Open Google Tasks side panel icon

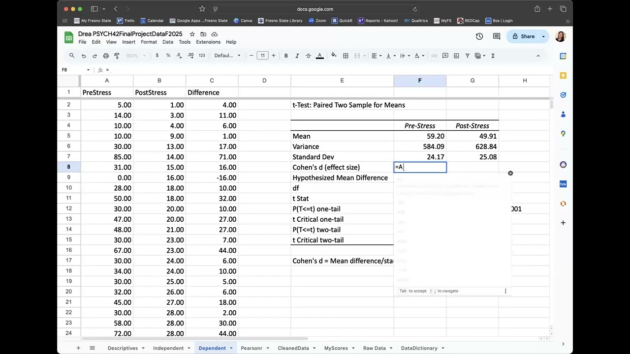coord(563,95)
